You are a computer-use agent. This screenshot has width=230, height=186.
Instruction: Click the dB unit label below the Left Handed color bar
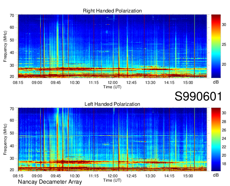coord(216,175)
